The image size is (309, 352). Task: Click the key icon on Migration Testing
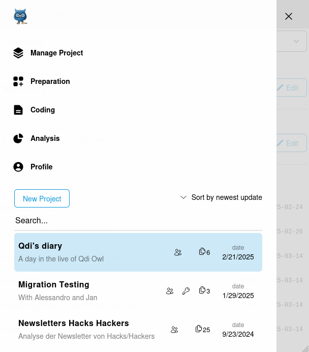186,291
